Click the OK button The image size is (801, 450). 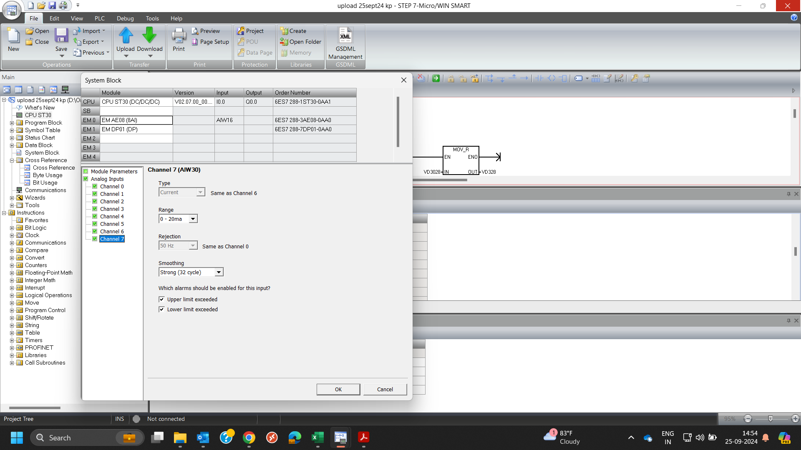pos(338,389)
